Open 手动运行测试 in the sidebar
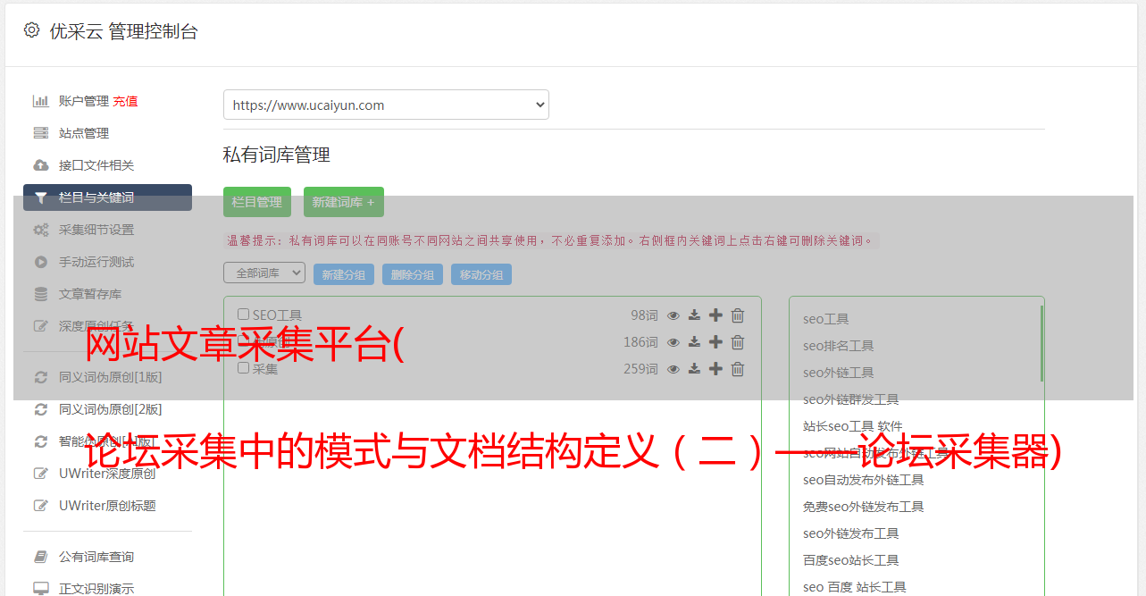Viewport: 1146px width, 596px height. [96, 262]
